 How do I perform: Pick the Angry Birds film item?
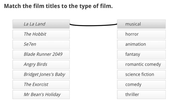(41, 64)
